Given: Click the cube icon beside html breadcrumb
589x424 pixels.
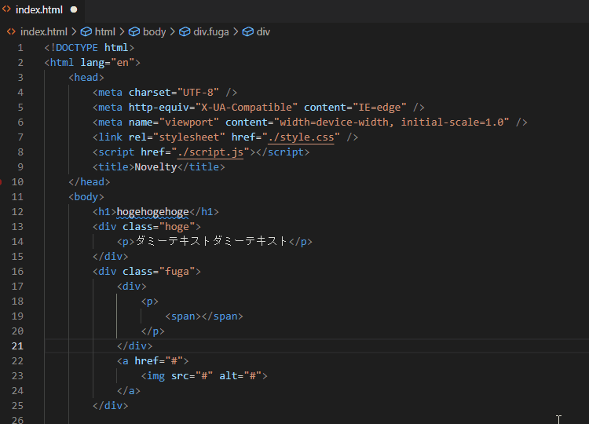Looking at the screenshot, I should pos(86,32).
